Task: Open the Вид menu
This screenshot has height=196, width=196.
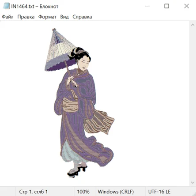Action: click(x=64, y=17)
